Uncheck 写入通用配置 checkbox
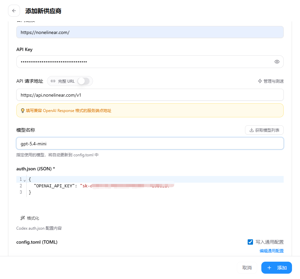Viewport: 300px width, 279px height. point(250,242)
